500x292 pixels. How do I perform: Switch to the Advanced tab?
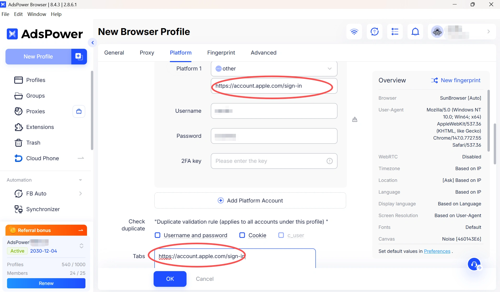[264, 53]
